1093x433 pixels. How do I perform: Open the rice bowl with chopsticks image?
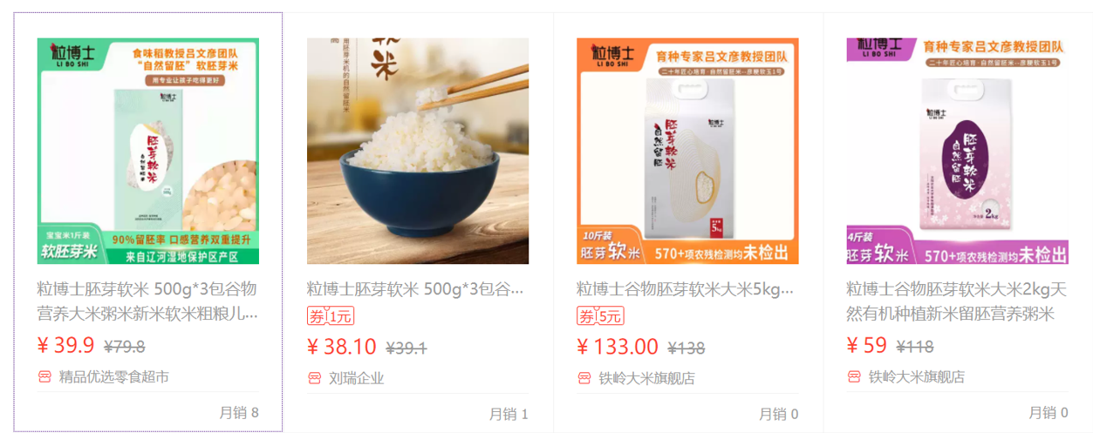pos(418,151)
